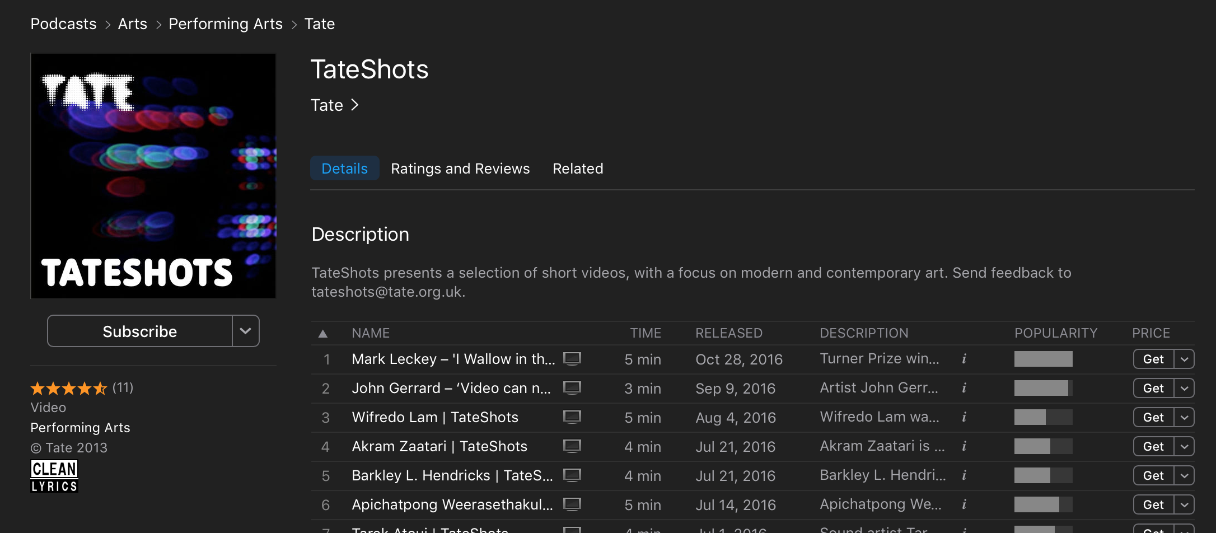Click video icon for Wifredo Lam episode
Screen dimensions: 1216x533
coord(572,417)
